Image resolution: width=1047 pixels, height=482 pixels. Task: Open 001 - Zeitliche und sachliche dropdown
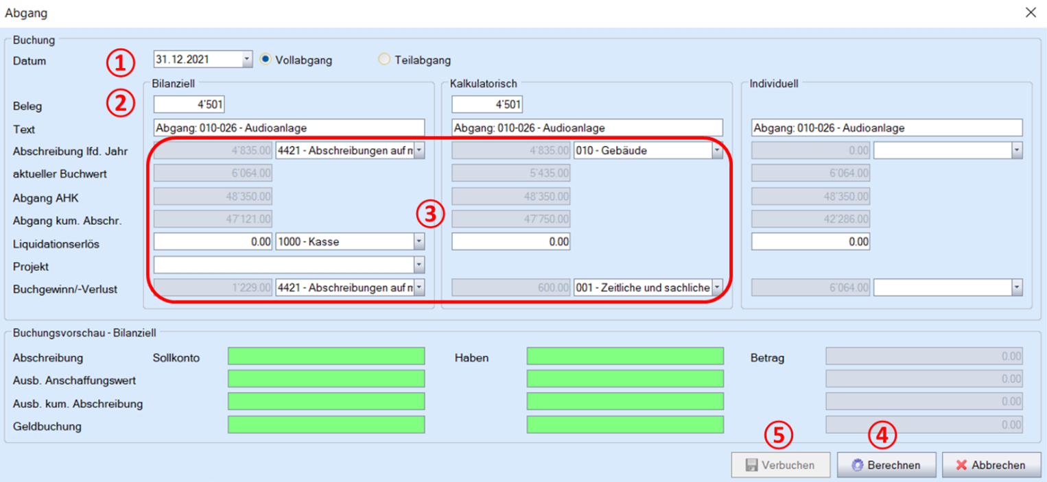click(x=717, y=288)
